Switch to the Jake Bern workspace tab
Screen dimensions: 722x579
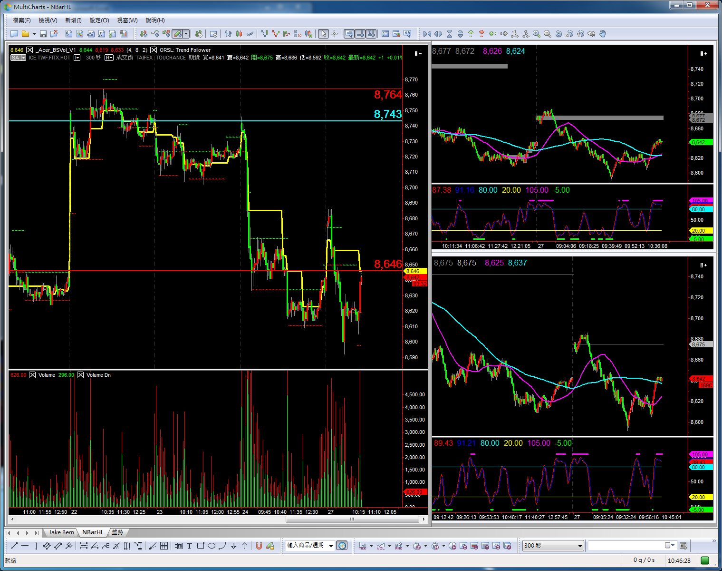click(61, 532)
